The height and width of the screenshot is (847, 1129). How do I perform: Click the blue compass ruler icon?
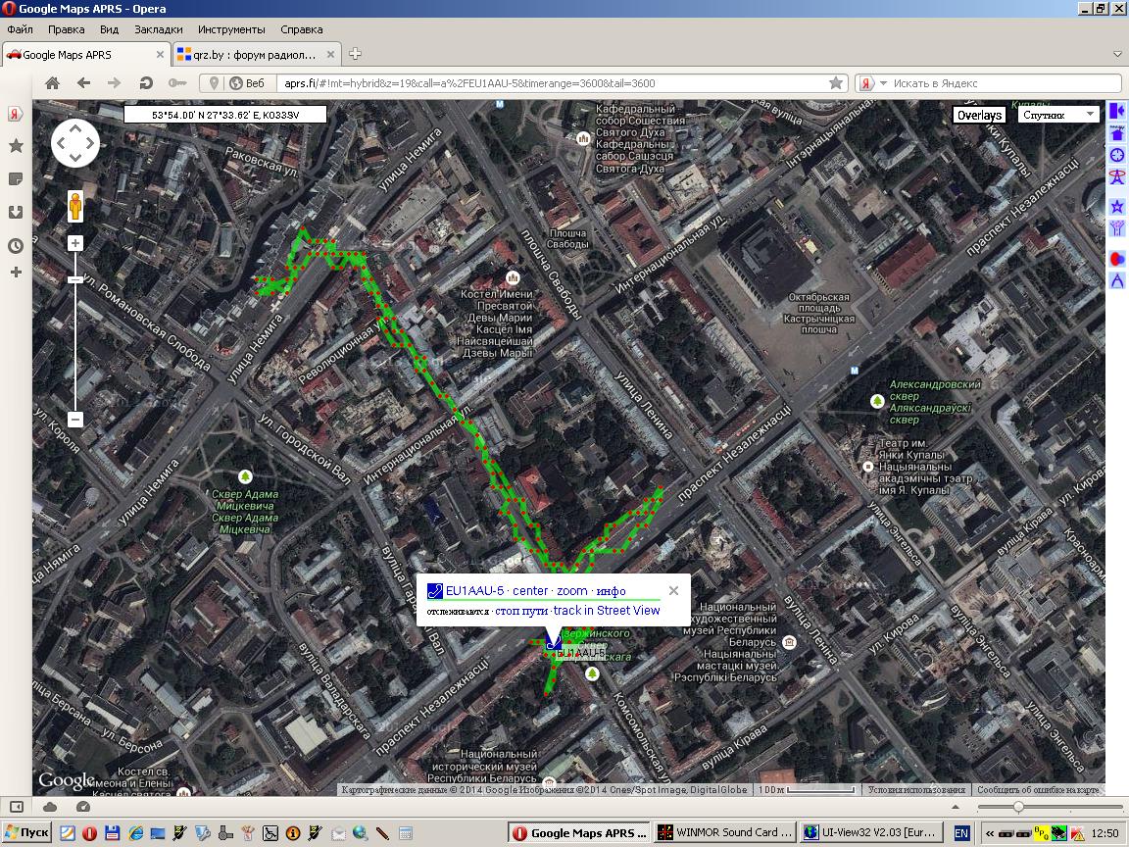1116,281
